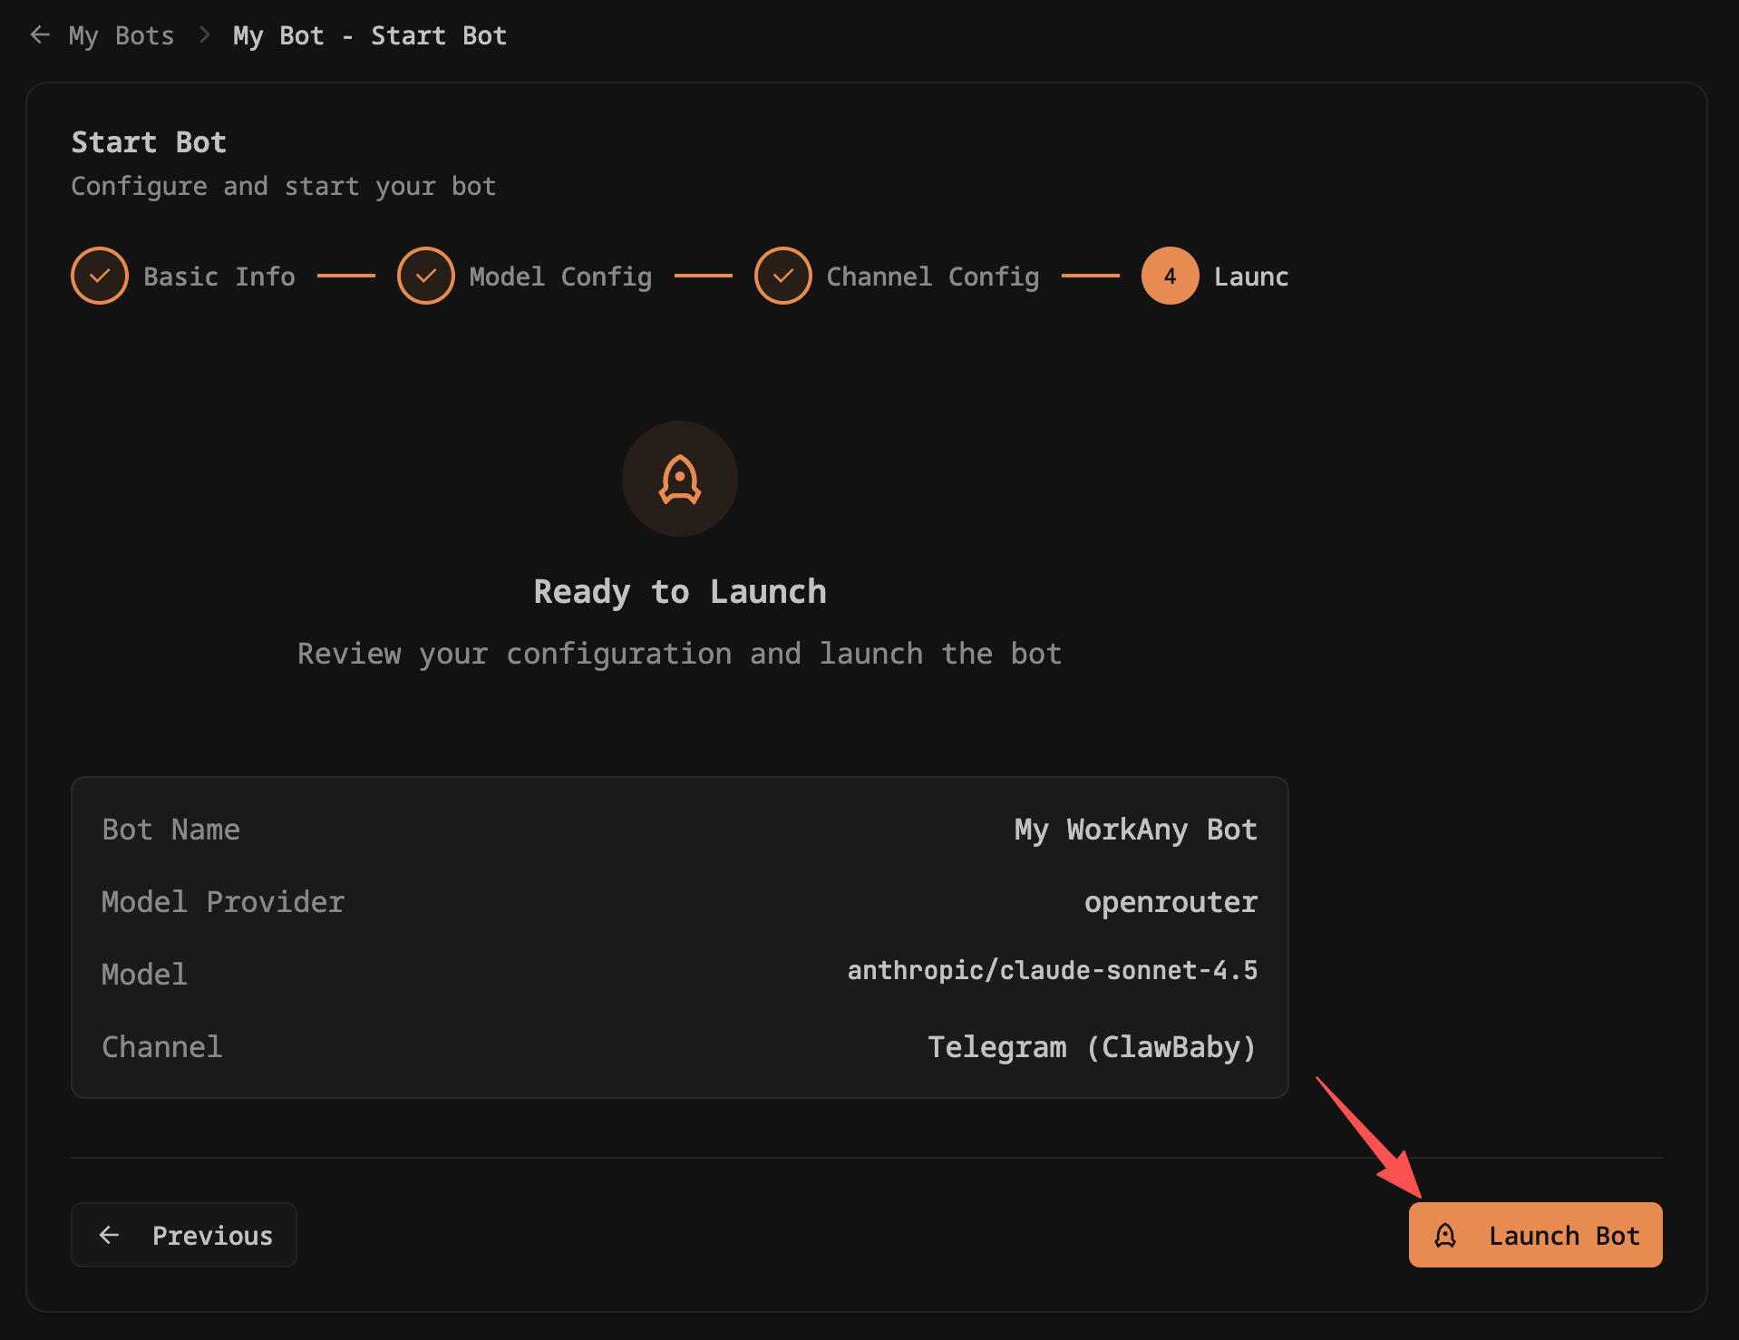Select the Basic Info checkmark circle
1739x1340 pixels.
(x=100, y=276)
